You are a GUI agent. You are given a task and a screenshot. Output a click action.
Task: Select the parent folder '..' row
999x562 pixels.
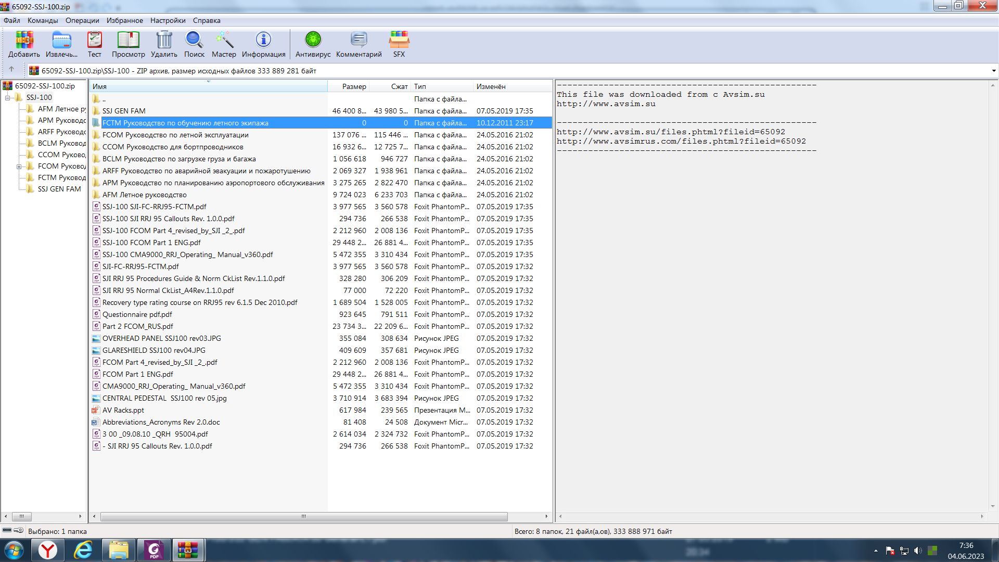[321, 99]
